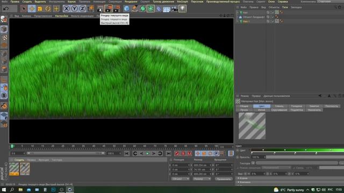Click the orange pen spline tool icon
The image size is (344, 193).
tap(135, 9)
